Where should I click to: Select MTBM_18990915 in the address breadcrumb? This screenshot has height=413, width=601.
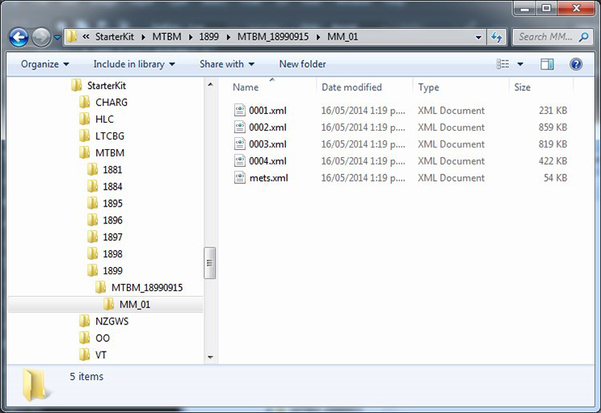click(x=273, y=37)
